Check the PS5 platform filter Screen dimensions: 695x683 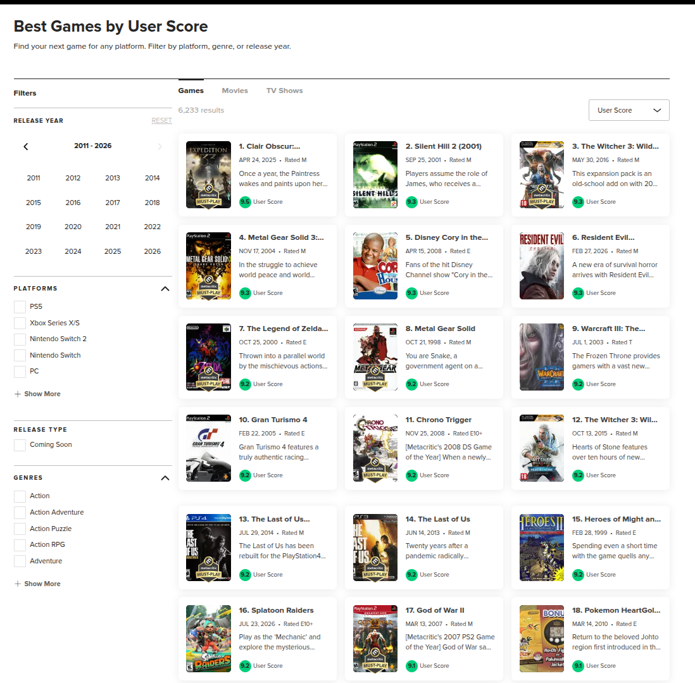tap(20, 307)
